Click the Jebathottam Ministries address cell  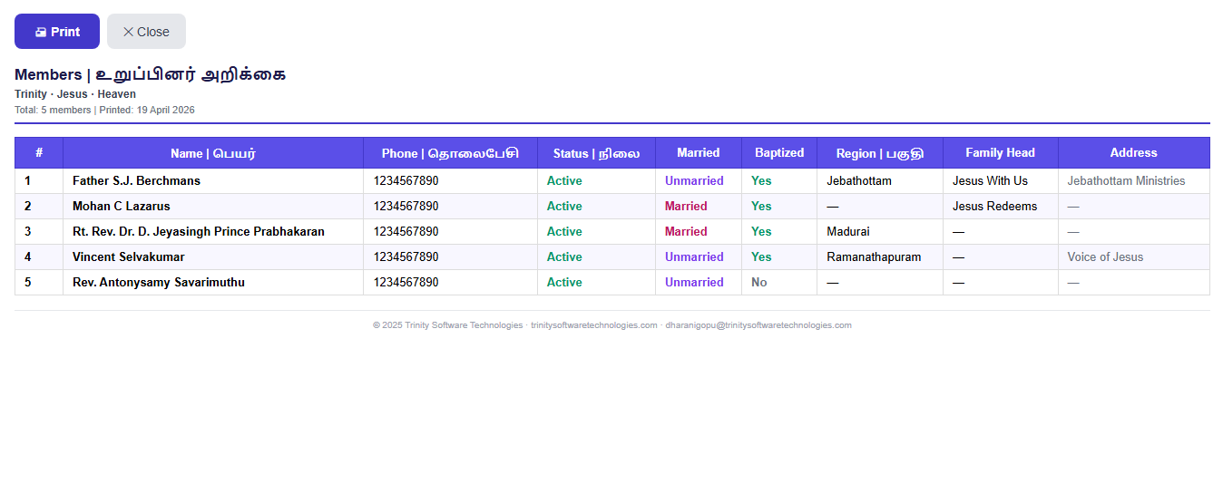point(1134,181)
